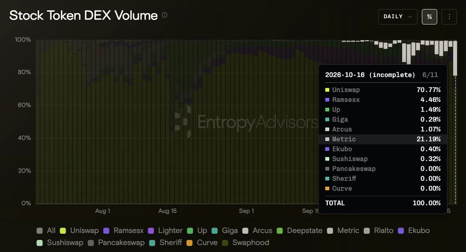Click the Stock Token DEX Volume title

pos(83,16)
